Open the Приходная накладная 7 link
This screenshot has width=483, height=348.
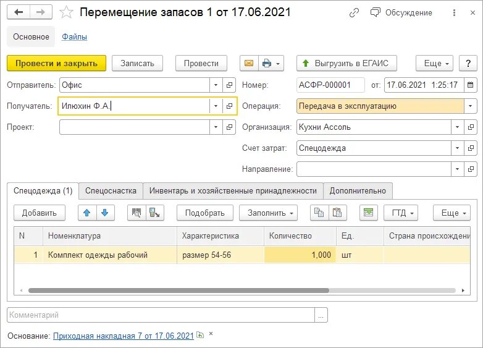coord(124,336)
